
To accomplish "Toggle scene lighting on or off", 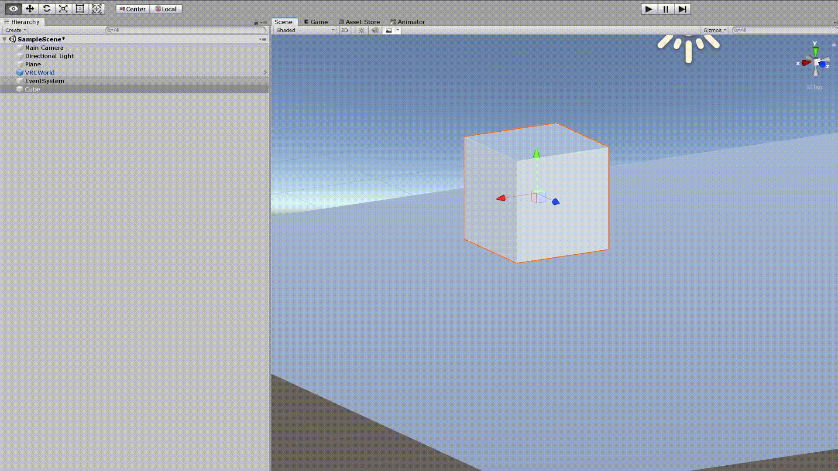I will coord(361,30).
